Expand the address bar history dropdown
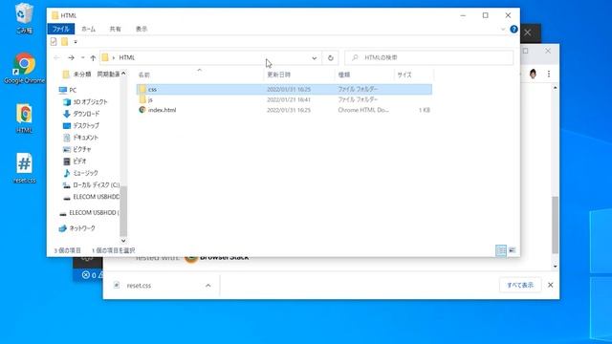612x344 pixels. (x=315, y=57)
